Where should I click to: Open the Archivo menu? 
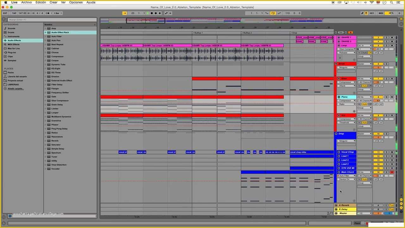(26, 2)
